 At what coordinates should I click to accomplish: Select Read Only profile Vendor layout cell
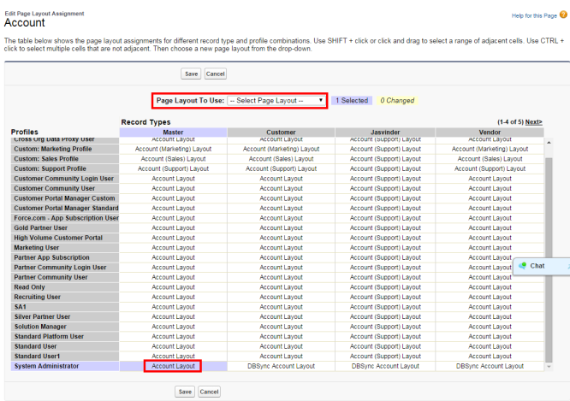[x=490, y=288]
